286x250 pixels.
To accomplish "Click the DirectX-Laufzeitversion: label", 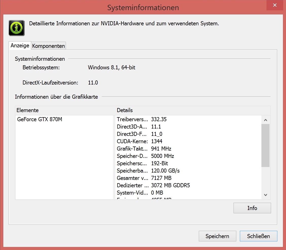I will coord(50,83).
